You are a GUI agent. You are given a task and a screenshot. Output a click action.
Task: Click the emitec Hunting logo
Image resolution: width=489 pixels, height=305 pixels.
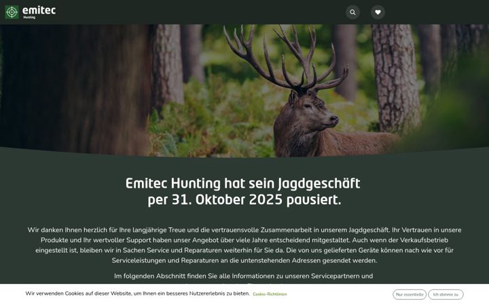click(31, 12)
